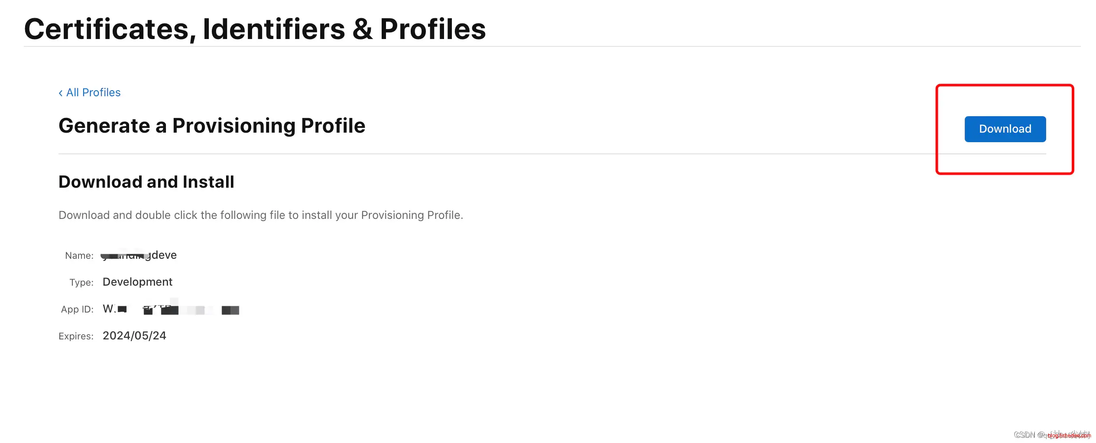Screen dimensions: 1096x443
Task: Click the Certificates, Identifiers & Profiles title
Action: pyautogui.click(x=255, y=29)
